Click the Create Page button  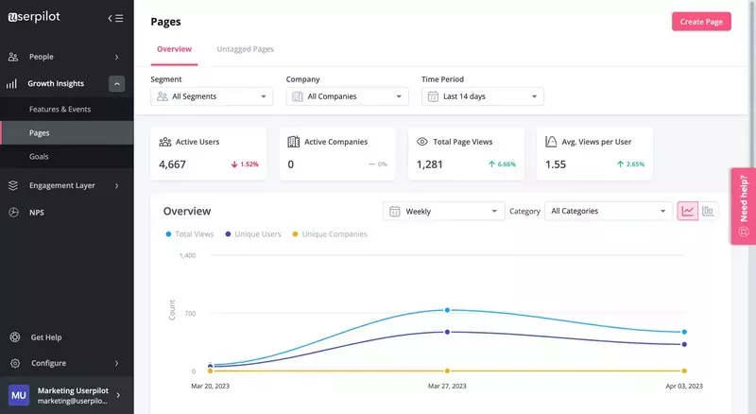click(x=700, y=22)
